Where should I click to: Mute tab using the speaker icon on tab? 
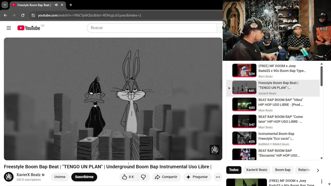pos(56,5)
